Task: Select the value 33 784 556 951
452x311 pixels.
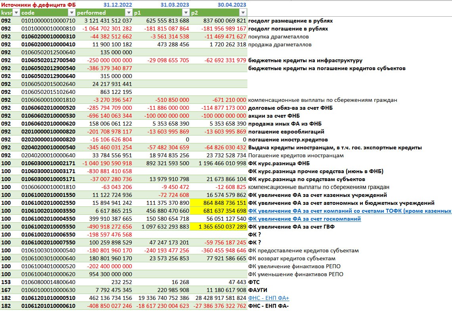Action: coord(112,155)
